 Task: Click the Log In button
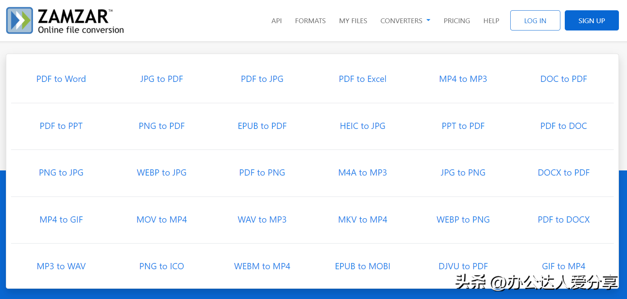pyautogui.click(x=535, y=21)
